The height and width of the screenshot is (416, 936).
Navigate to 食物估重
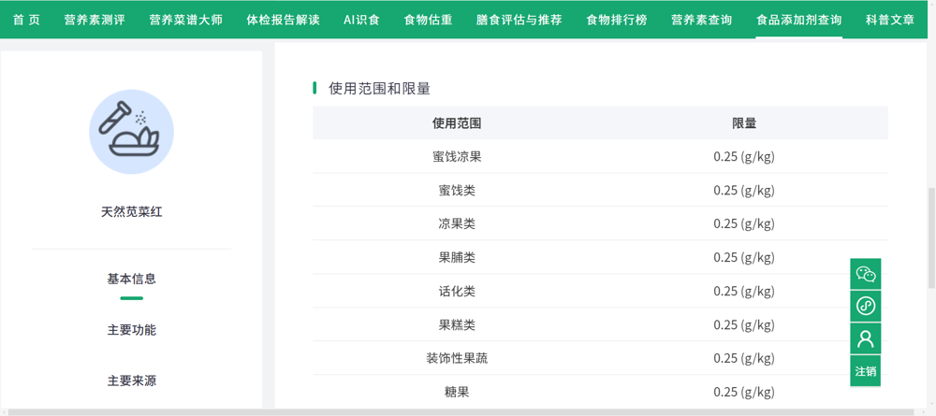(428, 20)
